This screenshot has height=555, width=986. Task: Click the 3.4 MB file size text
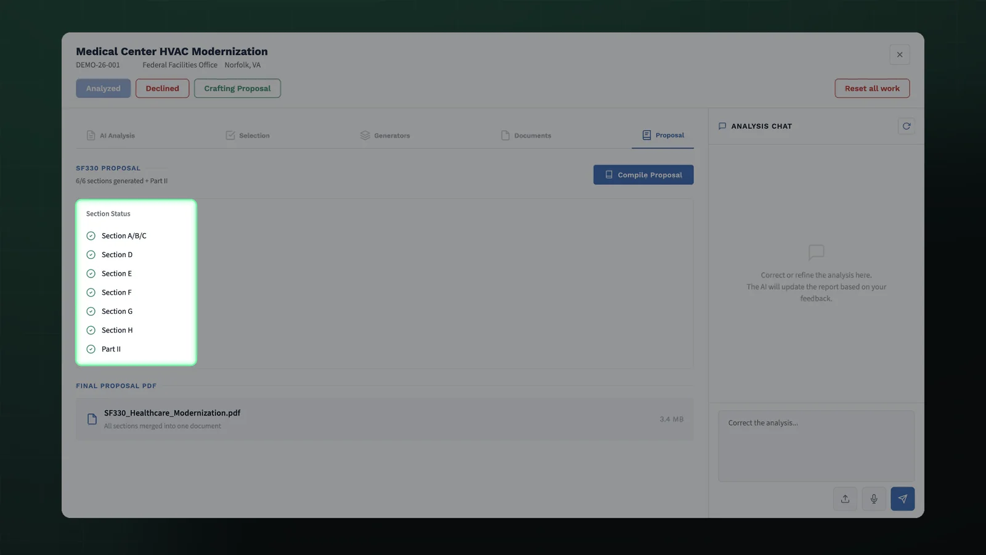click(x=672, y=419)
